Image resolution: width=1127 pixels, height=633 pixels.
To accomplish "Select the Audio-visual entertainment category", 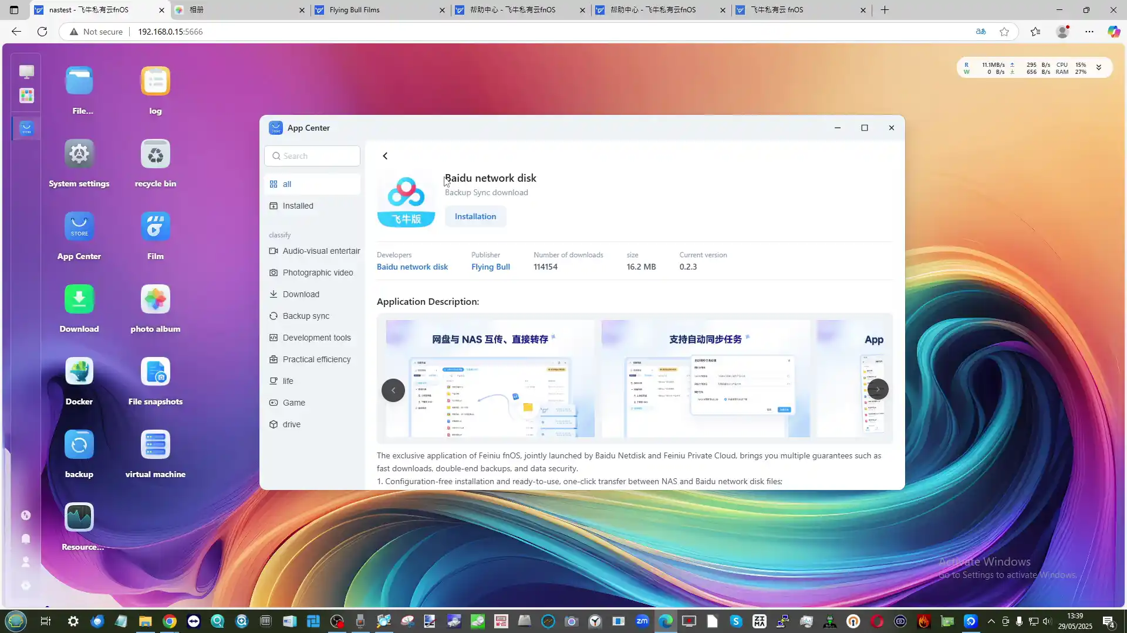I will (x=312, y=251).
